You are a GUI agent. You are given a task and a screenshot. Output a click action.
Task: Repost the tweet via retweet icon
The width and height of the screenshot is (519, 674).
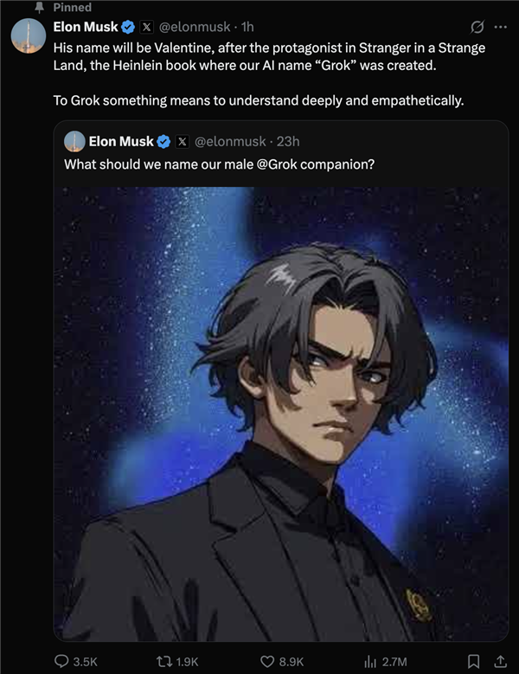tap(163, 661)
